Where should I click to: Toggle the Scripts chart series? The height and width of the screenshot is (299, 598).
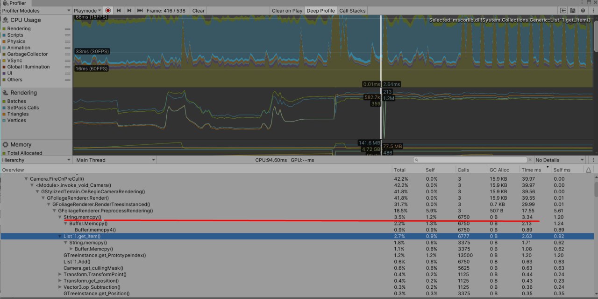pyautogui.click(x=13, y=35)
